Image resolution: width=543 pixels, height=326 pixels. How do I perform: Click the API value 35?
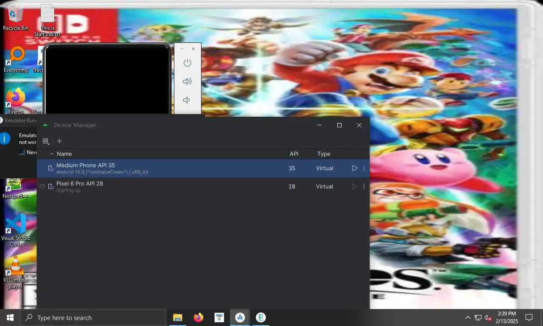coord(292,168)
